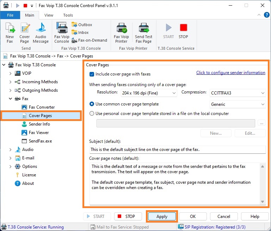
Task: Click to configure sender information link
Action: pos(231,73)
